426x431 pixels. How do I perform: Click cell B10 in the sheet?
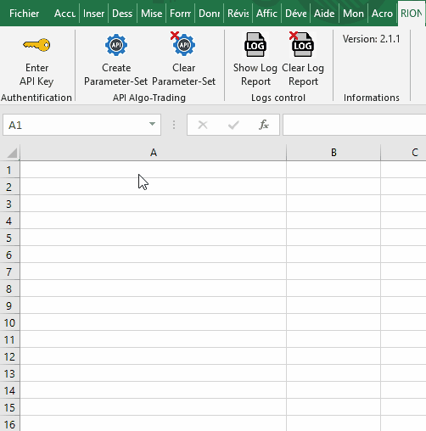click(334, 322)
